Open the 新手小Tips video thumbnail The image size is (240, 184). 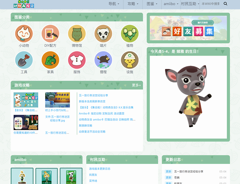(x=58, y=100)
